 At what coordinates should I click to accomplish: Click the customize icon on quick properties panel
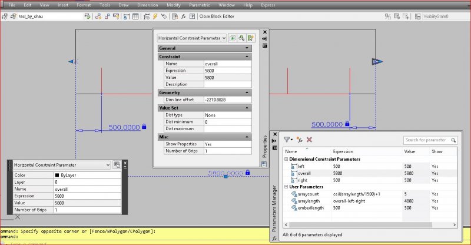[117, 165]
